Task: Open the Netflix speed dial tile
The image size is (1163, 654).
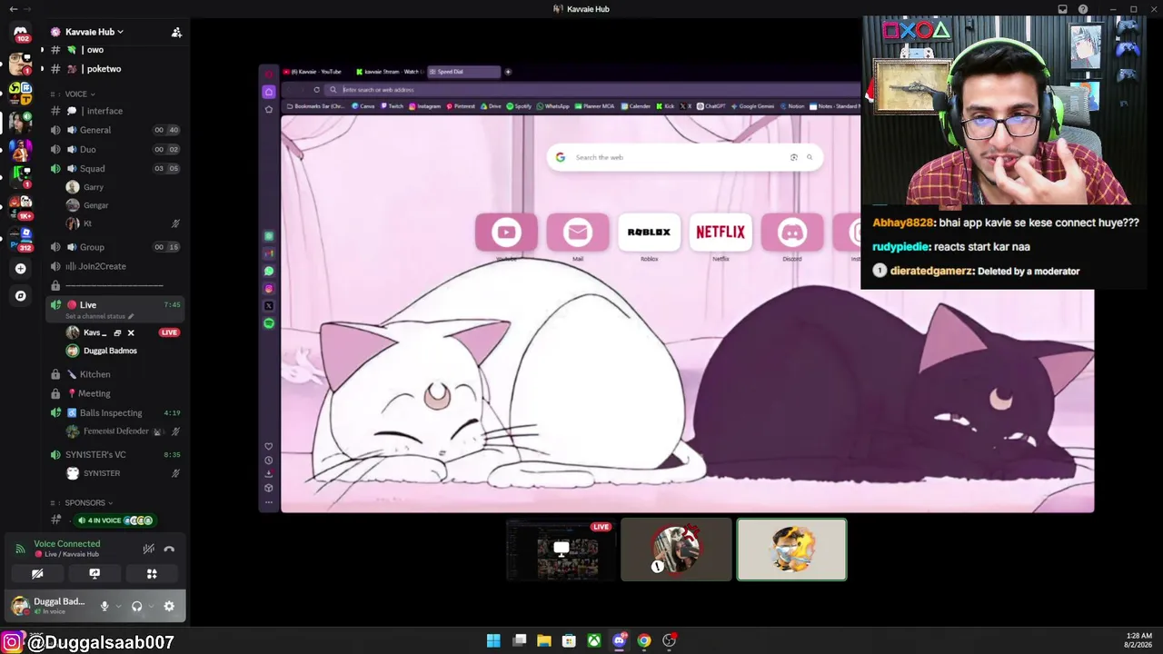Action: [721, 233]
